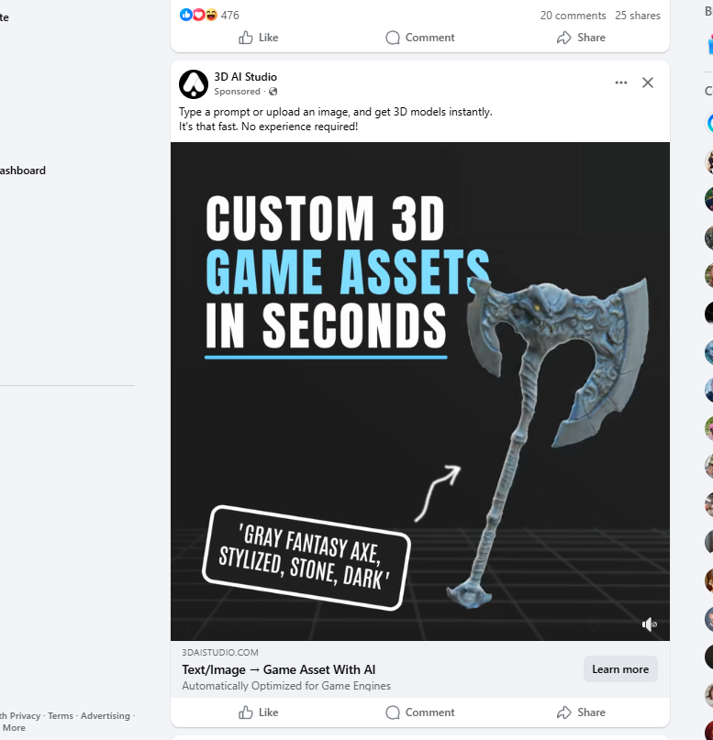
Task: Click the speech bubble icon under the ad
Action: point(393,712)
